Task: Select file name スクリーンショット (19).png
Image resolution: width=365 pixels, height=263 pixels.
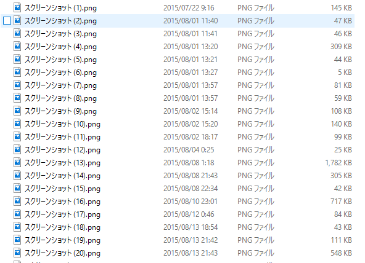Action: (x=62, y=240)
